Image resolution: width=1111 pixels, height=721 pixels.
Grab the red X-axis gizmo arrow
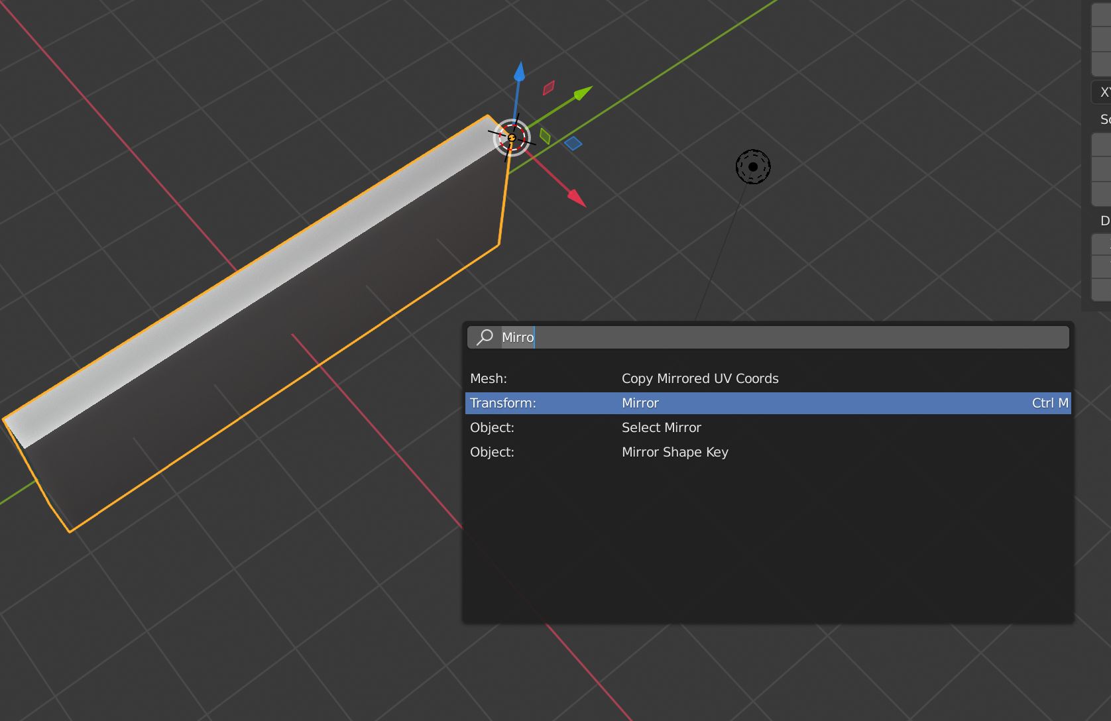tap(577, 198)
